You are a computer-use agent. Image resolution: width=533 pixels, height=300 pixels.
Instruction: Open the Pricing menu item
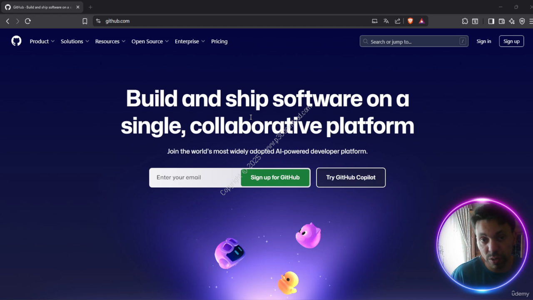(219, 41)
